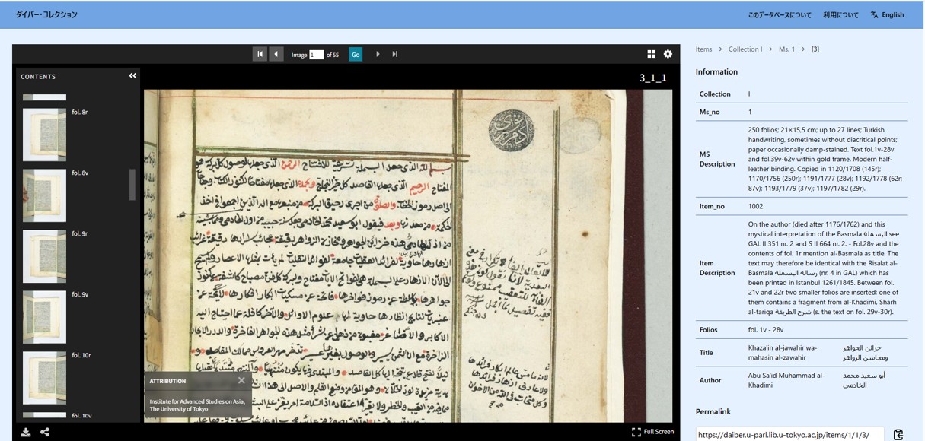The width and height of the screenshot is (925, 441).
Task: Enter Full Screen mode
Action: [653, 432]
